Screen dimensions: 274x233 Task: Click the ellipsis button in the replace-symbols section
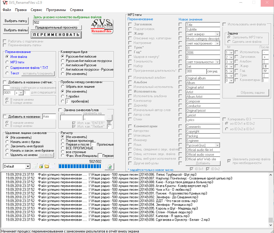(x=109, y=118)
